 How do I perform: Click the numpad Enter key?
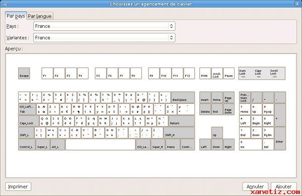pyautogui.click(x=280, y=139)
